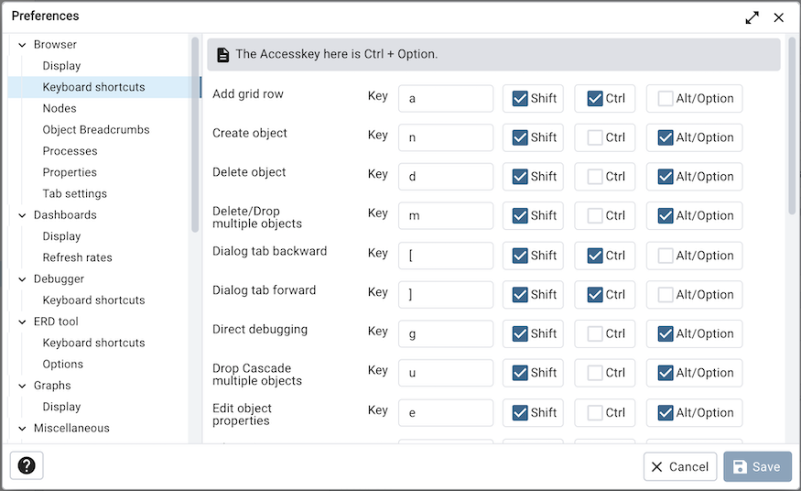Click the document note icon beside Accesskey message
The image size is (801, 491).
222,55
